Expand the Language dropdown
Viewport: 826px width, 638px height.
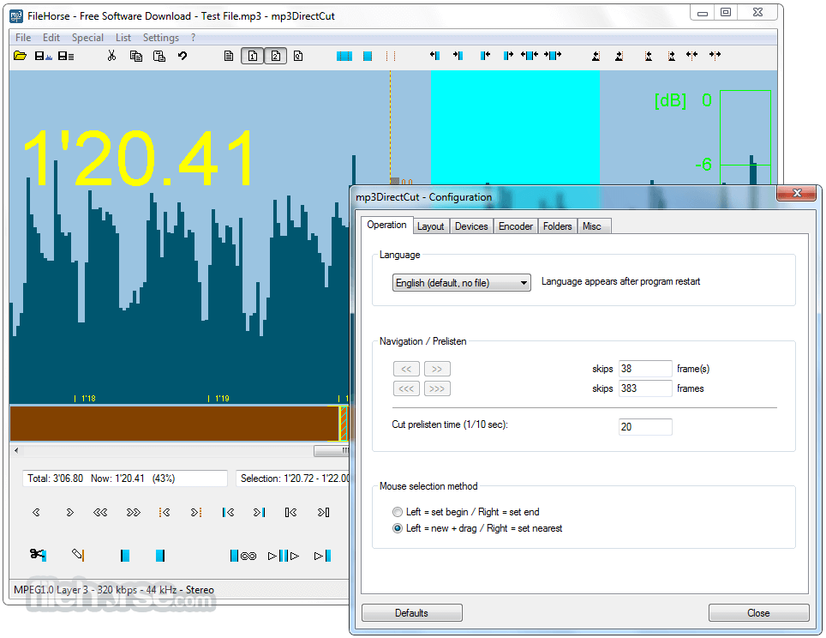click(x=462, y=283)
